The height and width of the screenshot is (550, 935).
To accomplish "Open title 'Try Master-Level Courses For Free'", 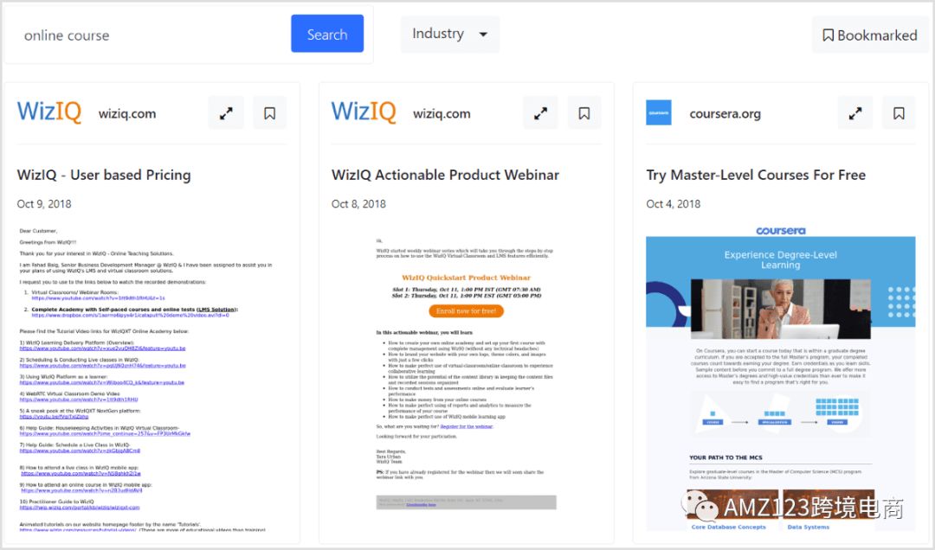I will [x=756, y=175].
